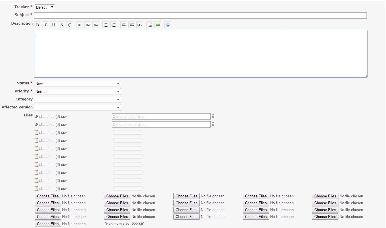Toggle bold formatting in description toolbar
The height and width of the screenshot is (228, 386).
[x=38, y=25]
